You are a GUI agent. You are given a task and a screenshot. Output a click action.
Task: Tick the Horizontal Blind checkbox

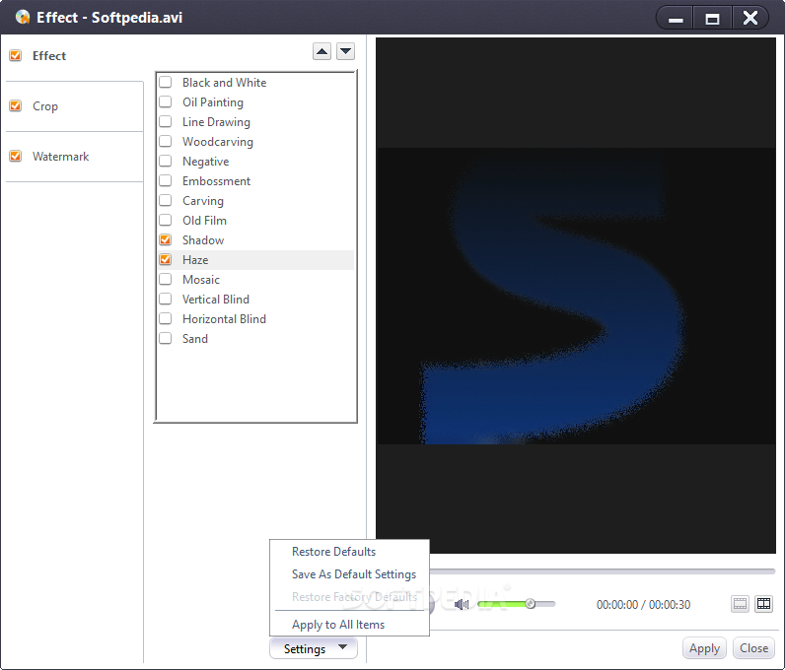click(166, 318)
